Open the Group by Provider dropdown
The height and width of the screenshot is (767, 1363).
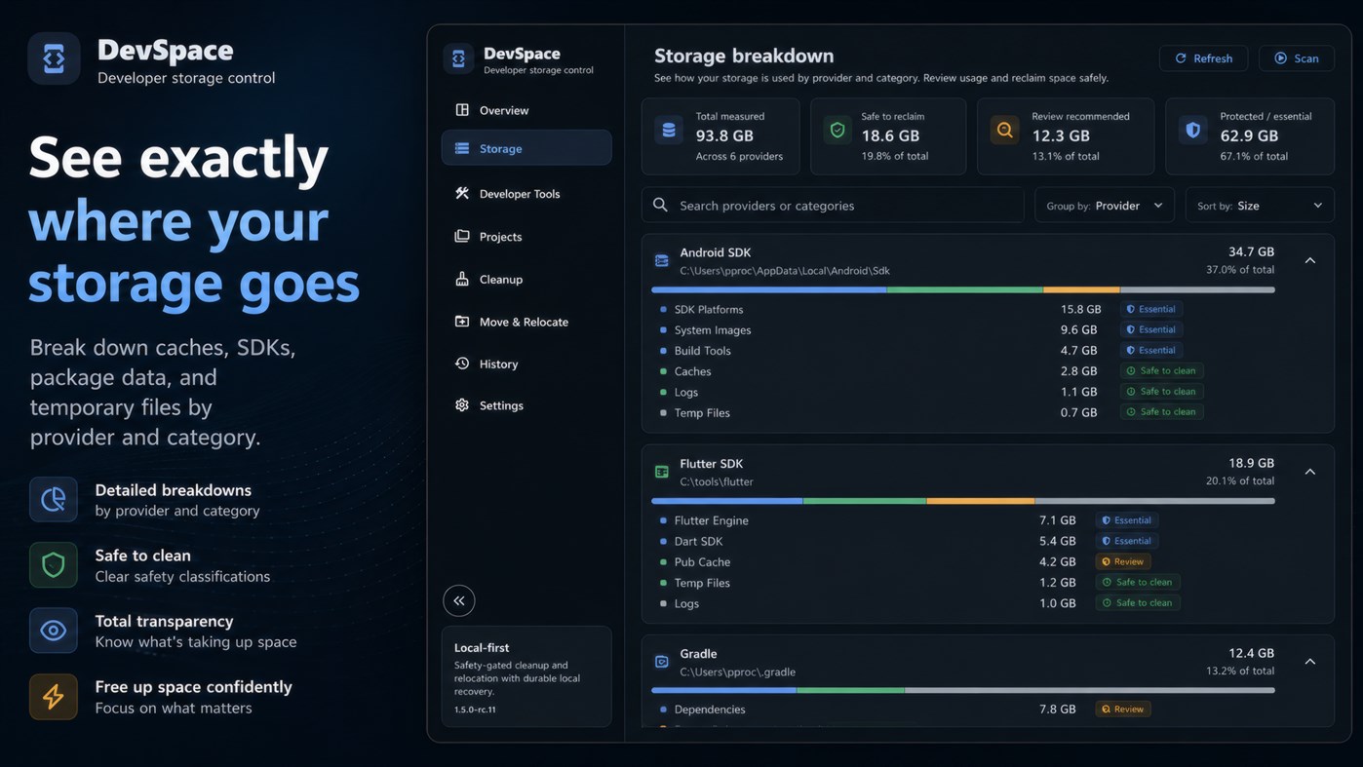1105,206
